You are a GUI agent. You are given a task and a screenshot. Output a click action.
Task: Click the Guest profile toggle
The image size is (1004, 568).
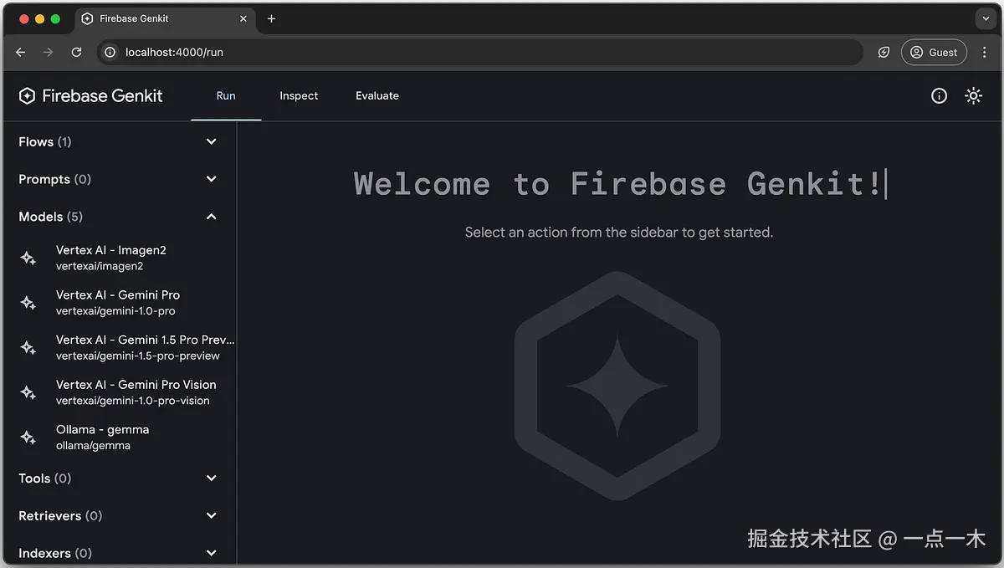[934, 52]
